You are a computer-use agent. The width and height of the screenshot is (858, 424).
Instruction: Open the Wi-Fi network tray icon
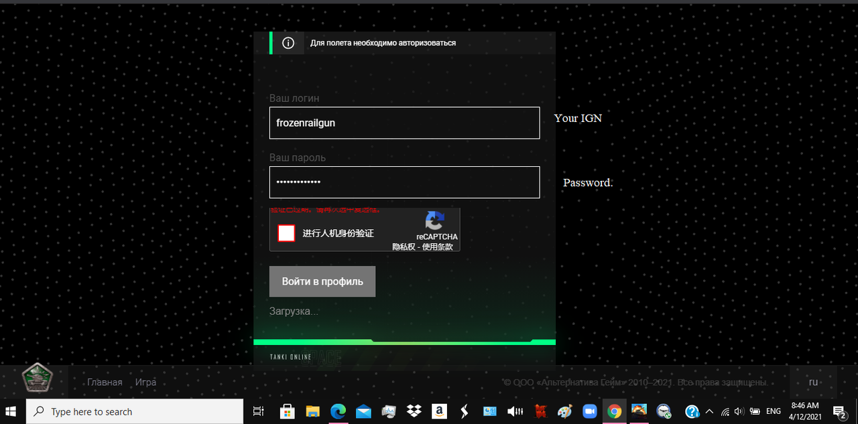(x=725, y=411)
